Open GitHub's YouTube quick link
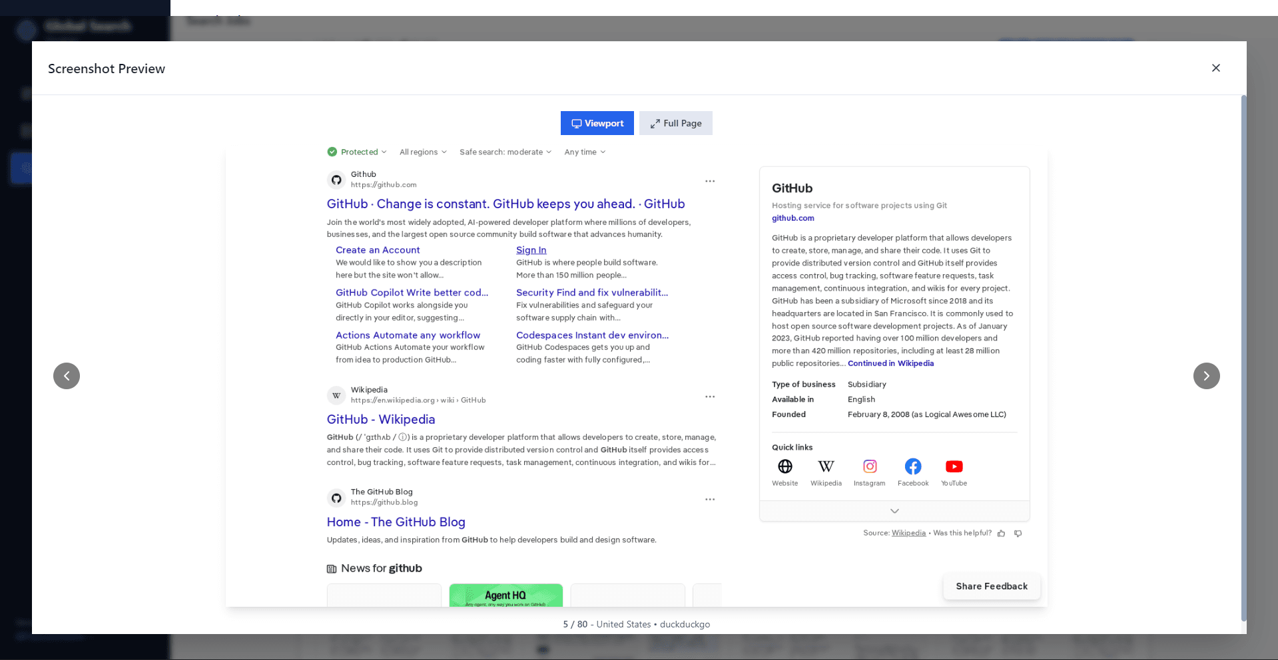The height and width of the screenshot is (660, 1278). tap(954, 466)
